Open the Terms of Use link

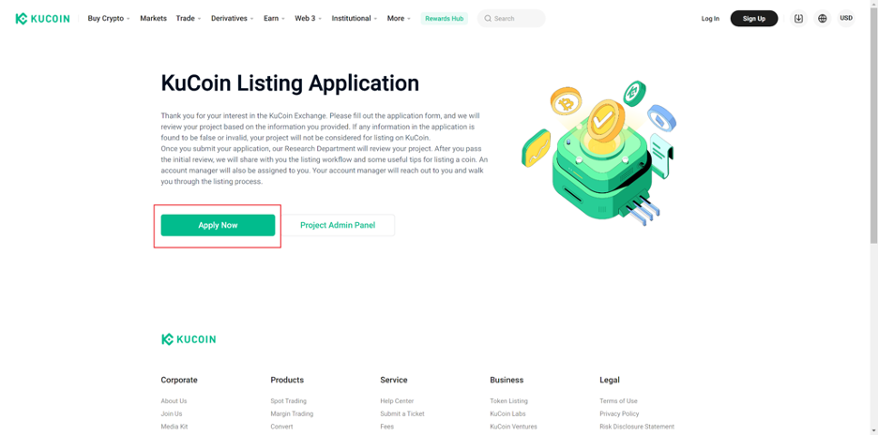618,401
